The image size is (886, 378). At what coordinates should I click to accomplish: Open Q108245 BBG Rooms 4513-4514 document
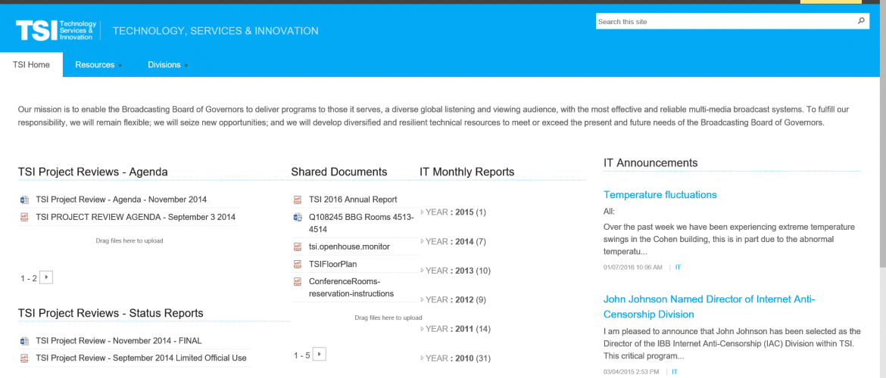tap(362, 224)
